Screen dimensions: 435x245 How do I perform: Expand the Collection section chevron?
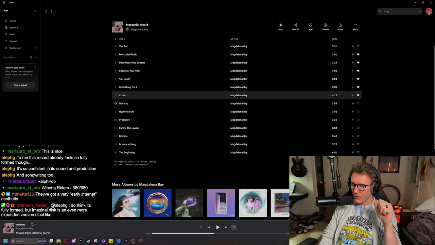click(35, 48)
